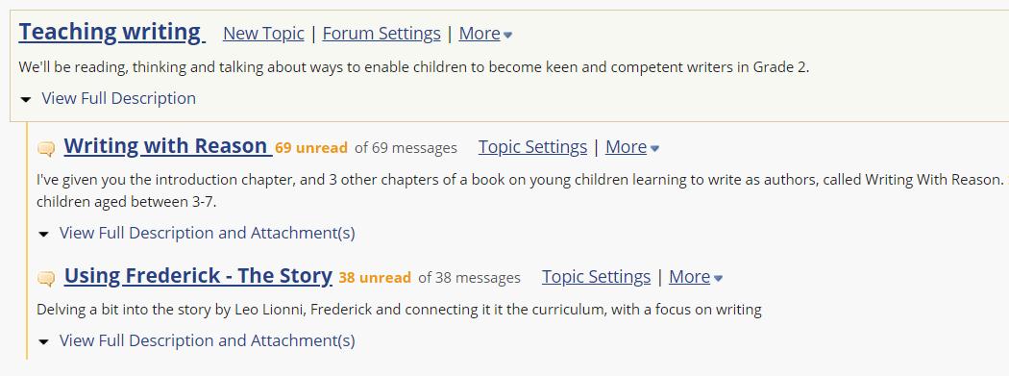Click the triangle arrow next to the forum's View Full Description
The height and width of the screenshot is (376, 1009).
(26, 100)
